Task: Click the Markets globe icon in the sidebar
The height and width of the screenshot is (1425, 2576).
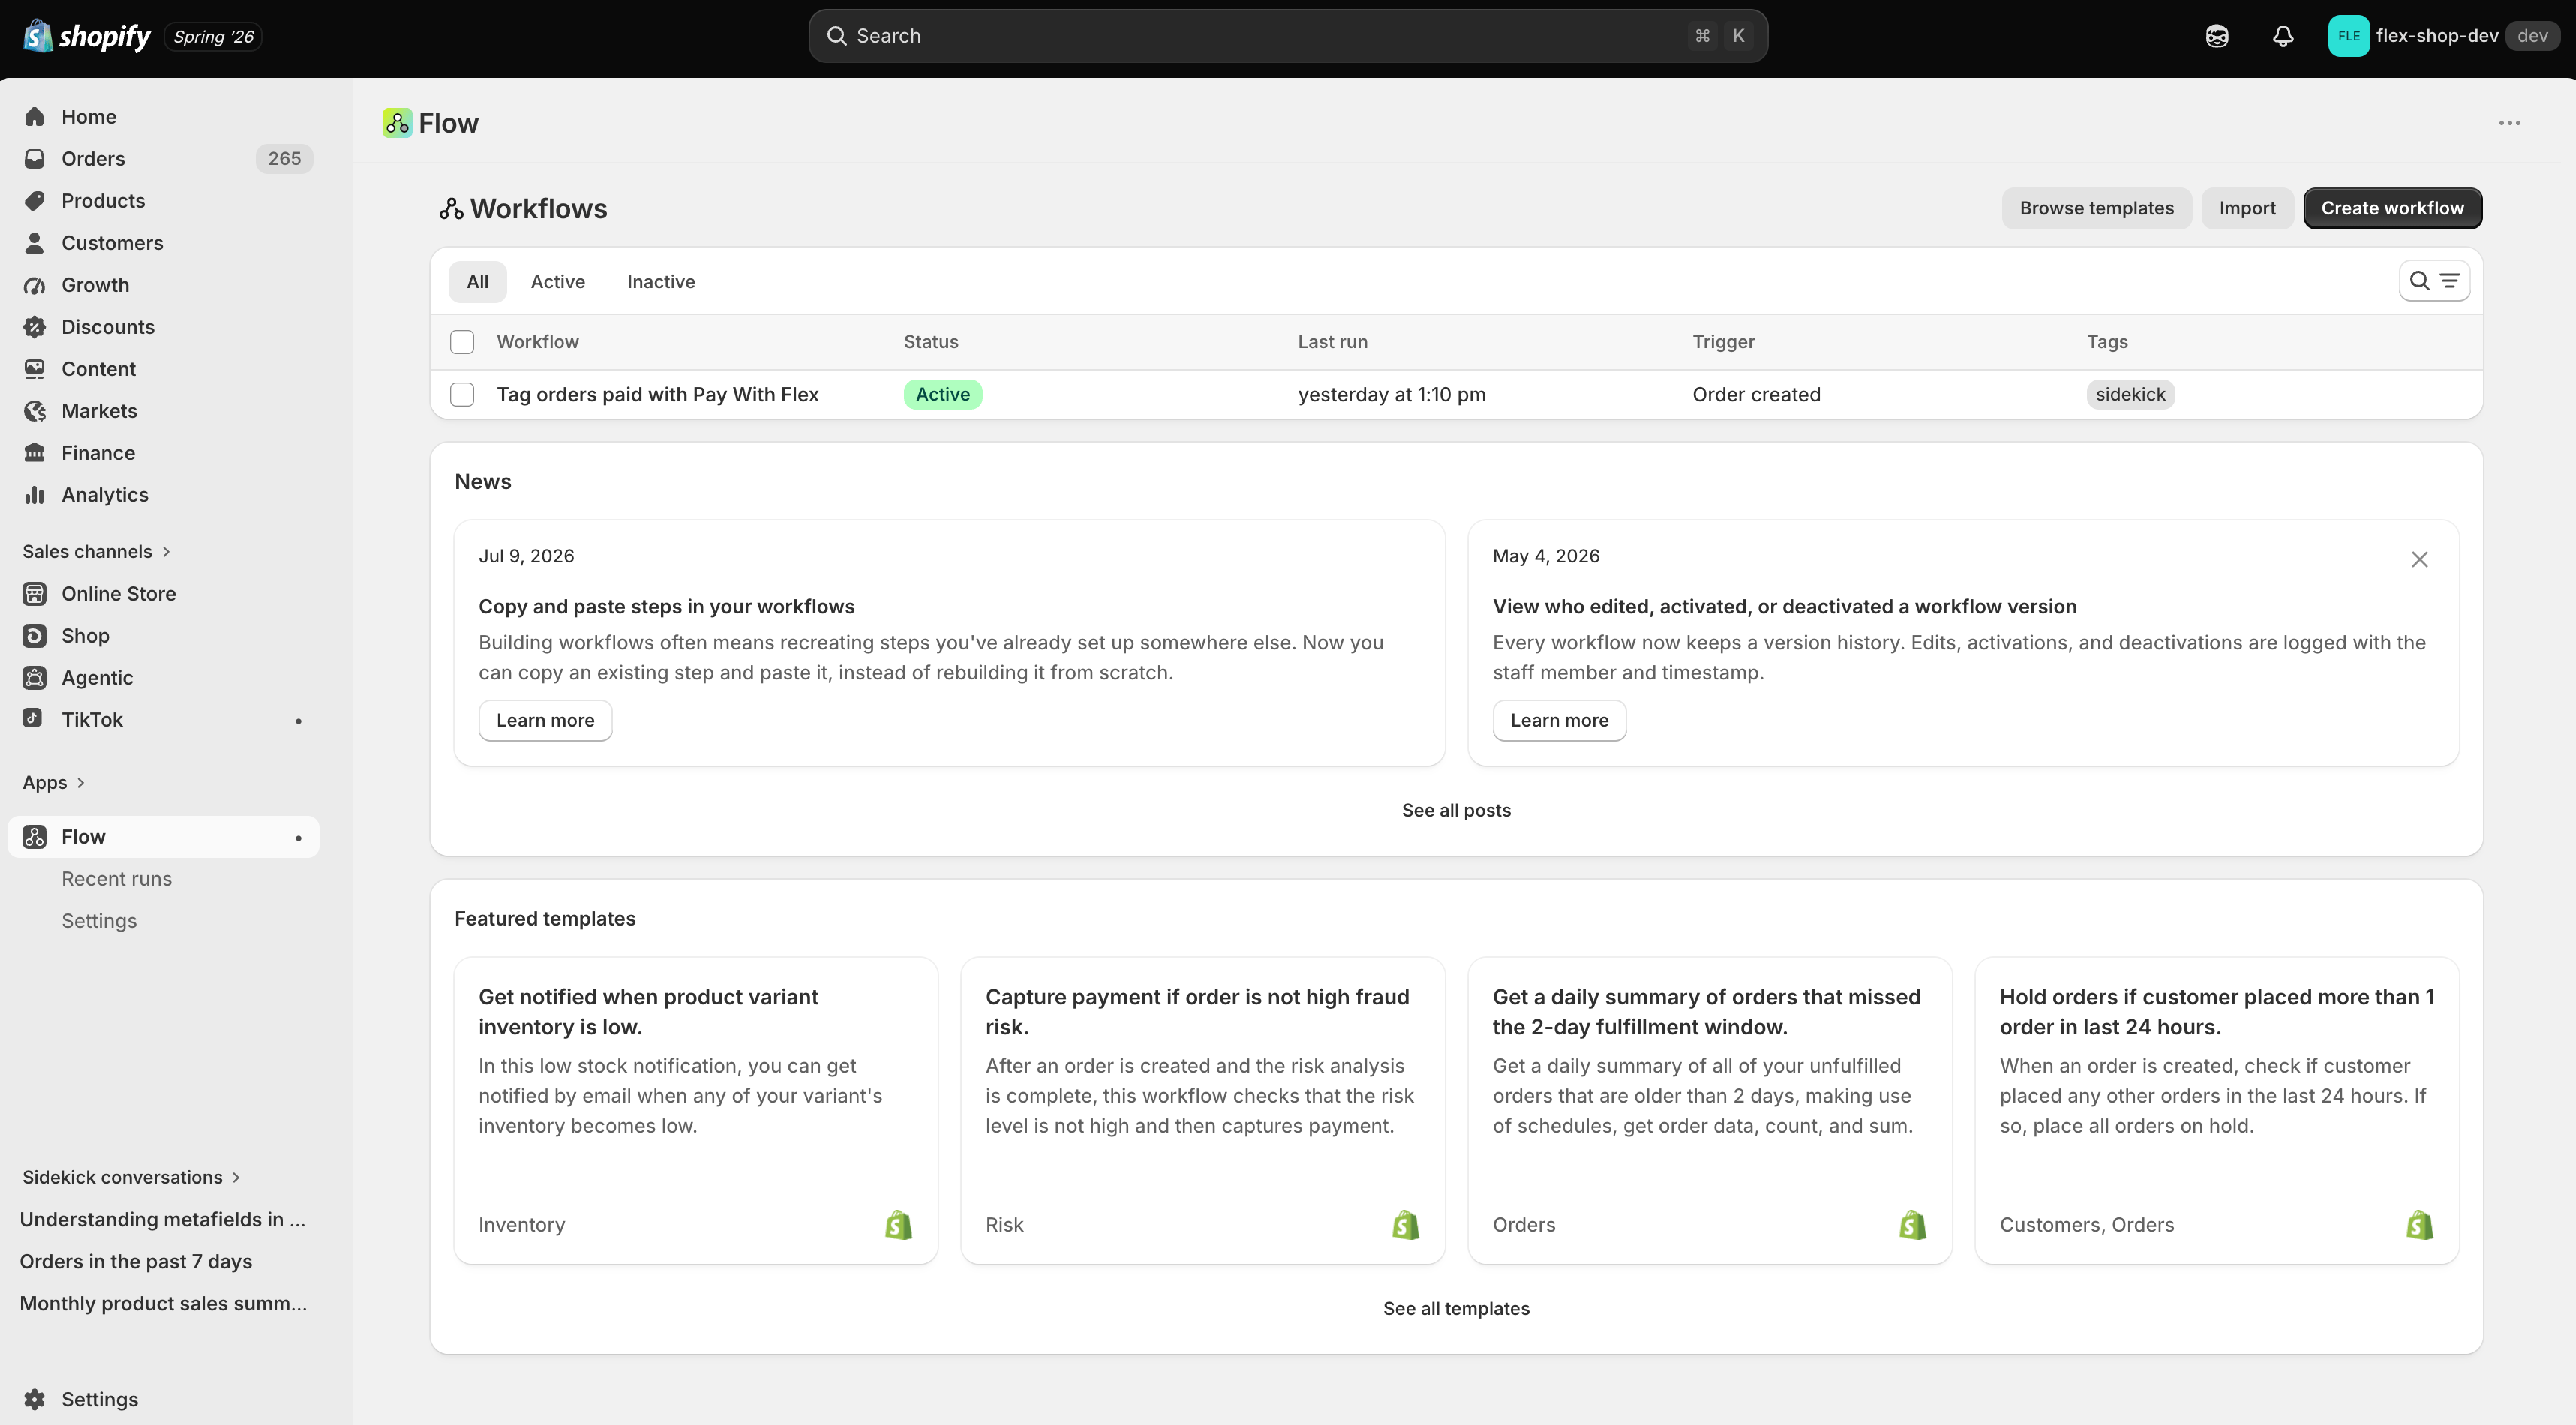Action: tap(35, 411)
